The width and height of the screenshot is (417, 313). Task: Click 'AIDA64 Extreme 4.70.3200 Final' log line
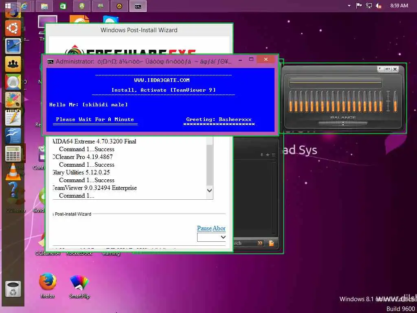pyautogui.click(x=94, y=141)
